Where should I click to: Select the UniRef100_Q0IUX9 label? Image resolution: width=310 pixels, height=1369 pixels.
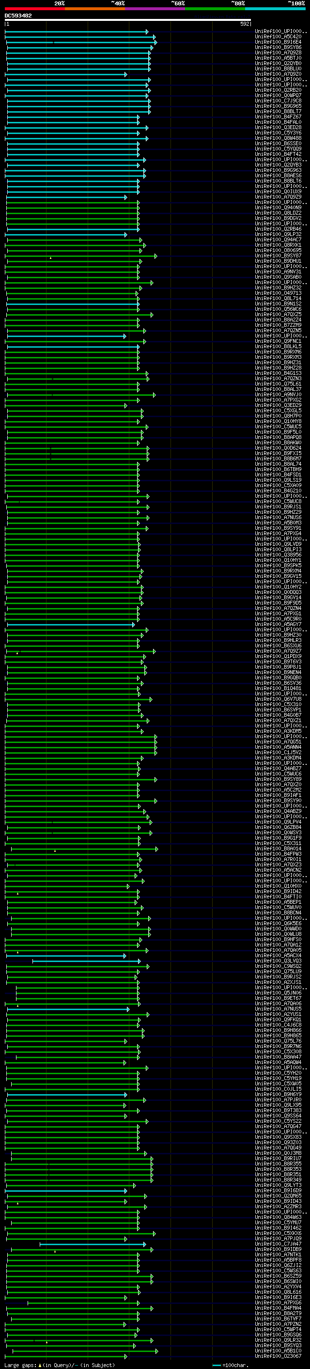(278, 192)
